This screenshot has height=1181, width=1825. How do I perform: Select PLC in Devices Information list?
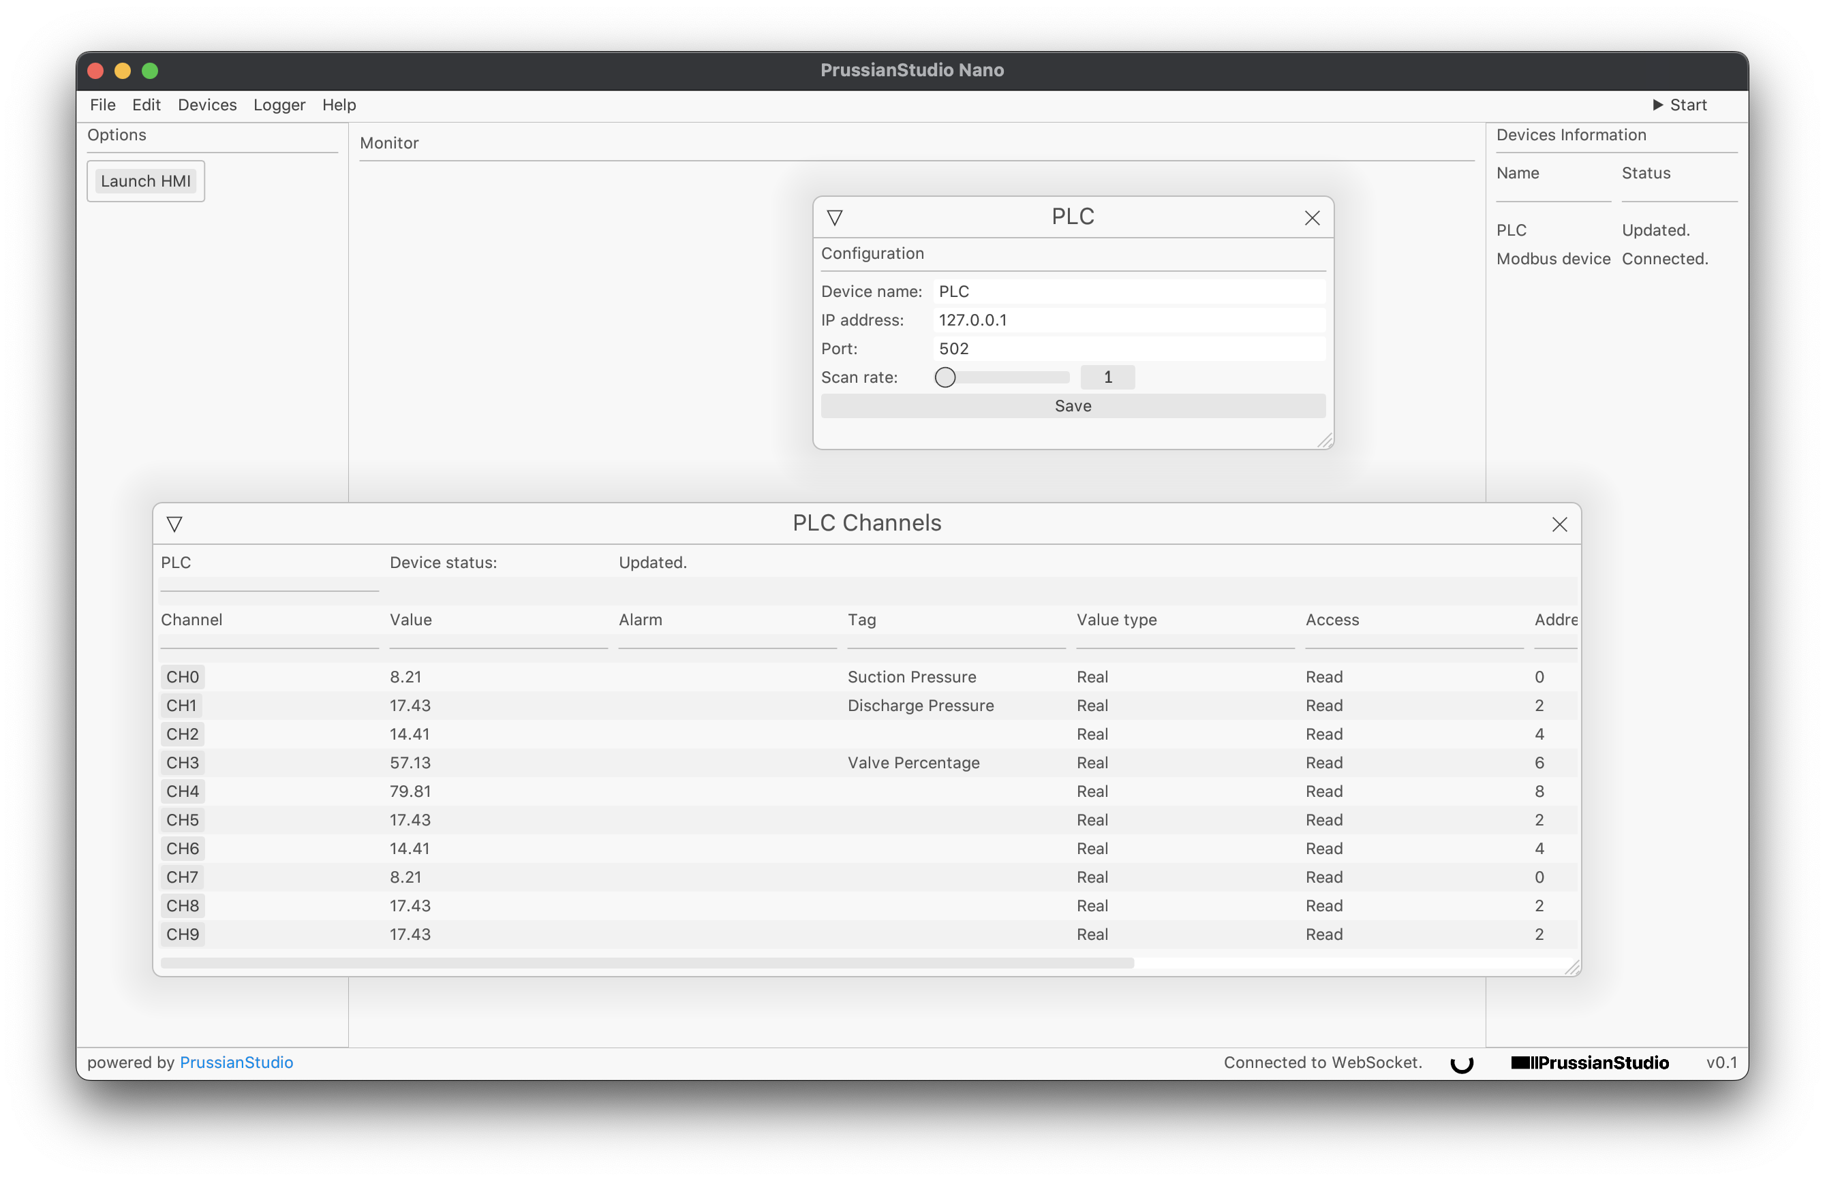[x=1512, y=230]
